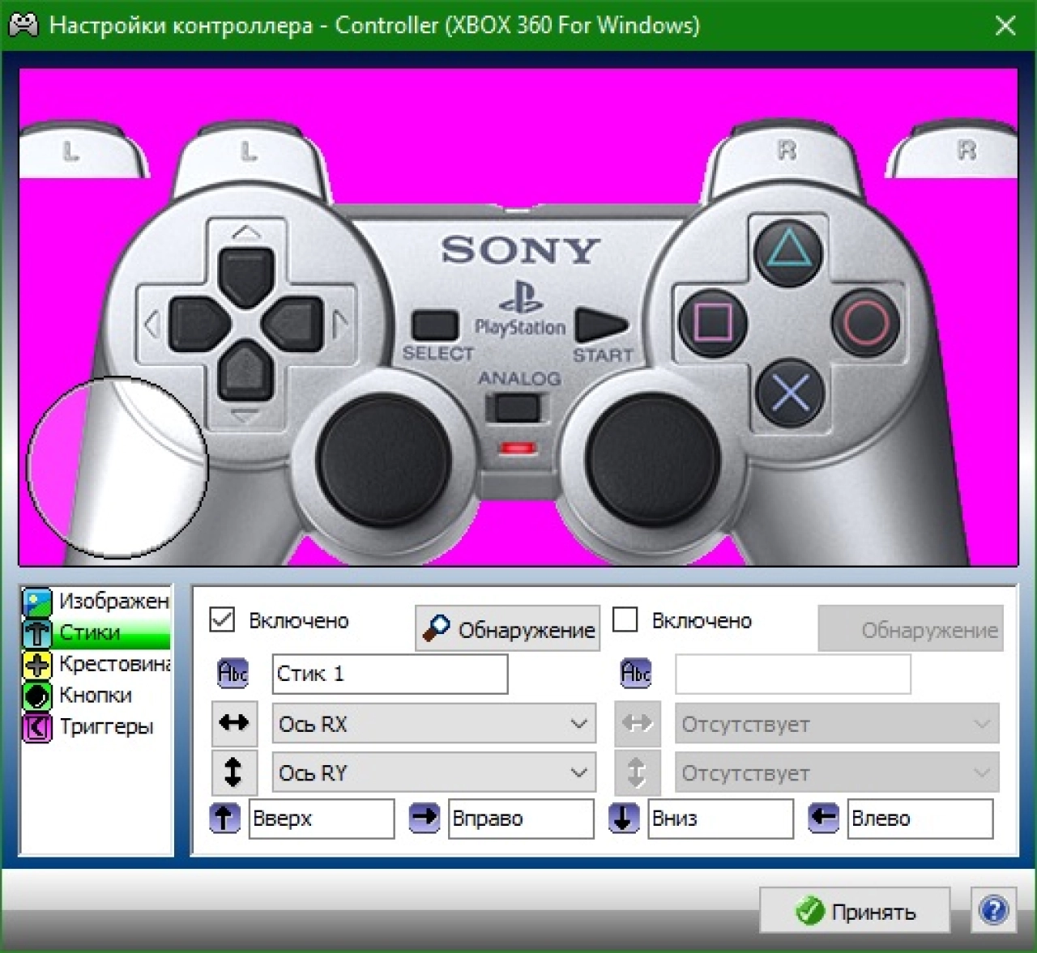Open help with the question mark button
Viewport: 1037px width, 953px height.
pyautogui.click(x=993, y=911)
